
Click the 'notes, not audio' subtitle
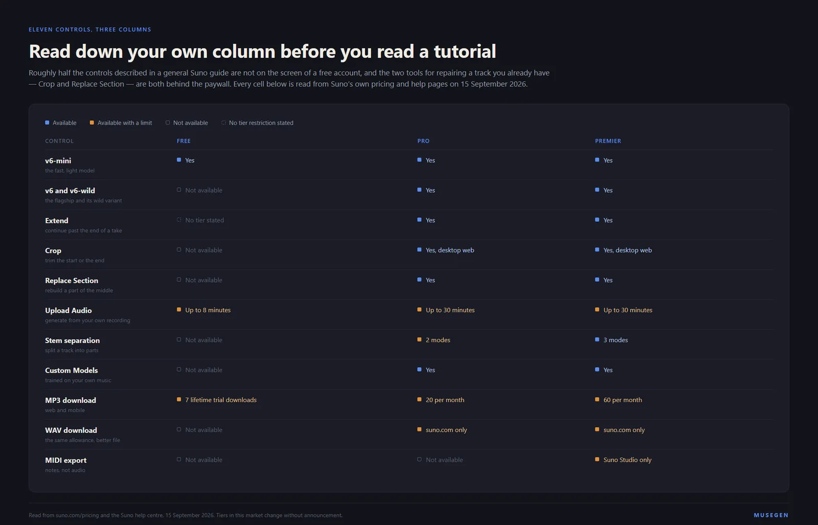[x=65, y=470]
